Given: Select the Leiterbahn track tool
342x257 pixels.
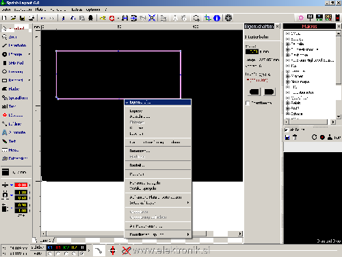Looking at the screenshot, I should click(14, 45).
